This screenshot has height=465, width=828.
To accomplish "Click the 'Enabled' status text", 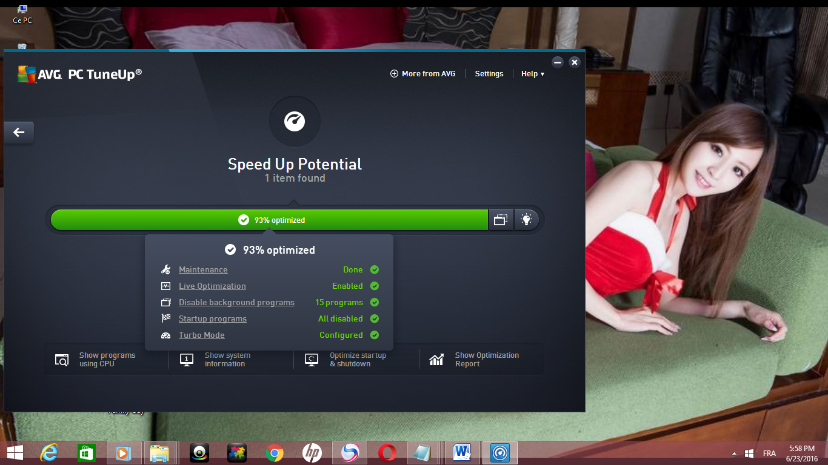I will click(x=347, y=286).
